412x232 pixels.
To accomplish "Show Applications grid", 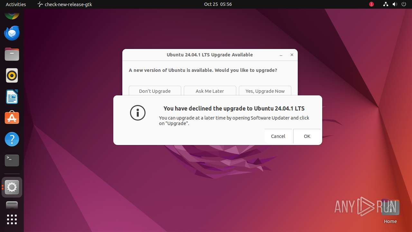I will (x=12, y=219).
